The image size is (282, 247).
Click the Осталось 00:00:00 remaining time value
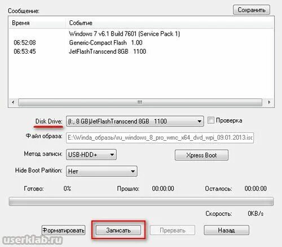point(255,188)
